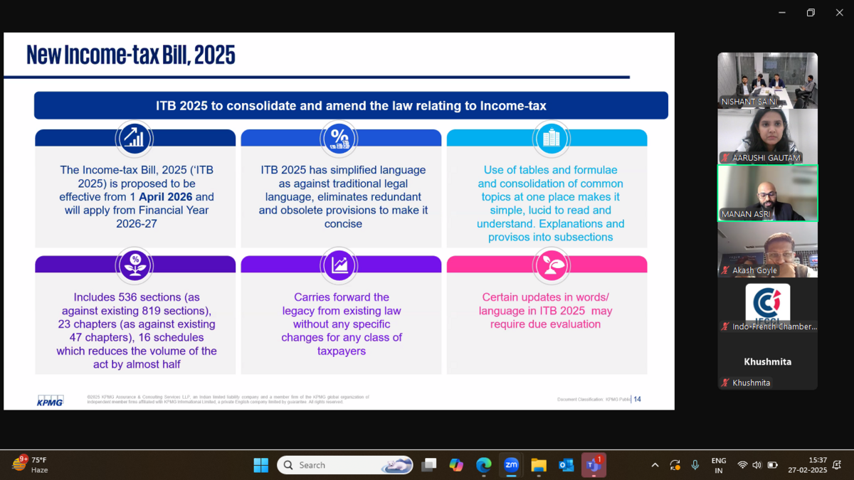Open Microsoft Teams taskbar icon
The height and width of the screenshot is (480, 854).
click(594, 465)
